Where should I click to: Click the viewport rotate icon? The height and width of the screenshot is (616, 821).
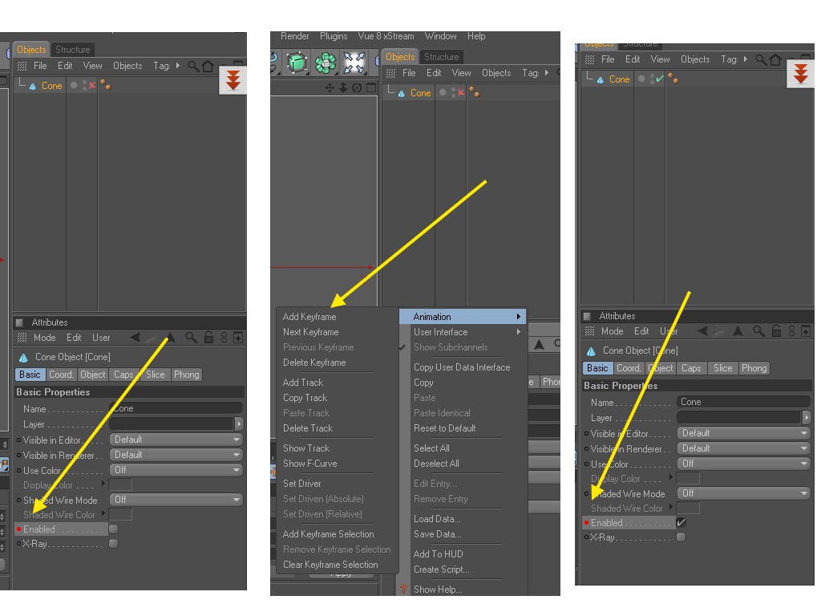click(357, 87)
